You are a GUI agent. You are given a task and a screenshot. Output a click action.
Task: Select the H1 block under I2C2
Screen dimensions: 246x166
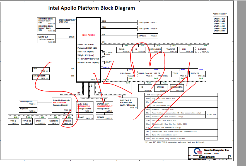click(139, 50)
